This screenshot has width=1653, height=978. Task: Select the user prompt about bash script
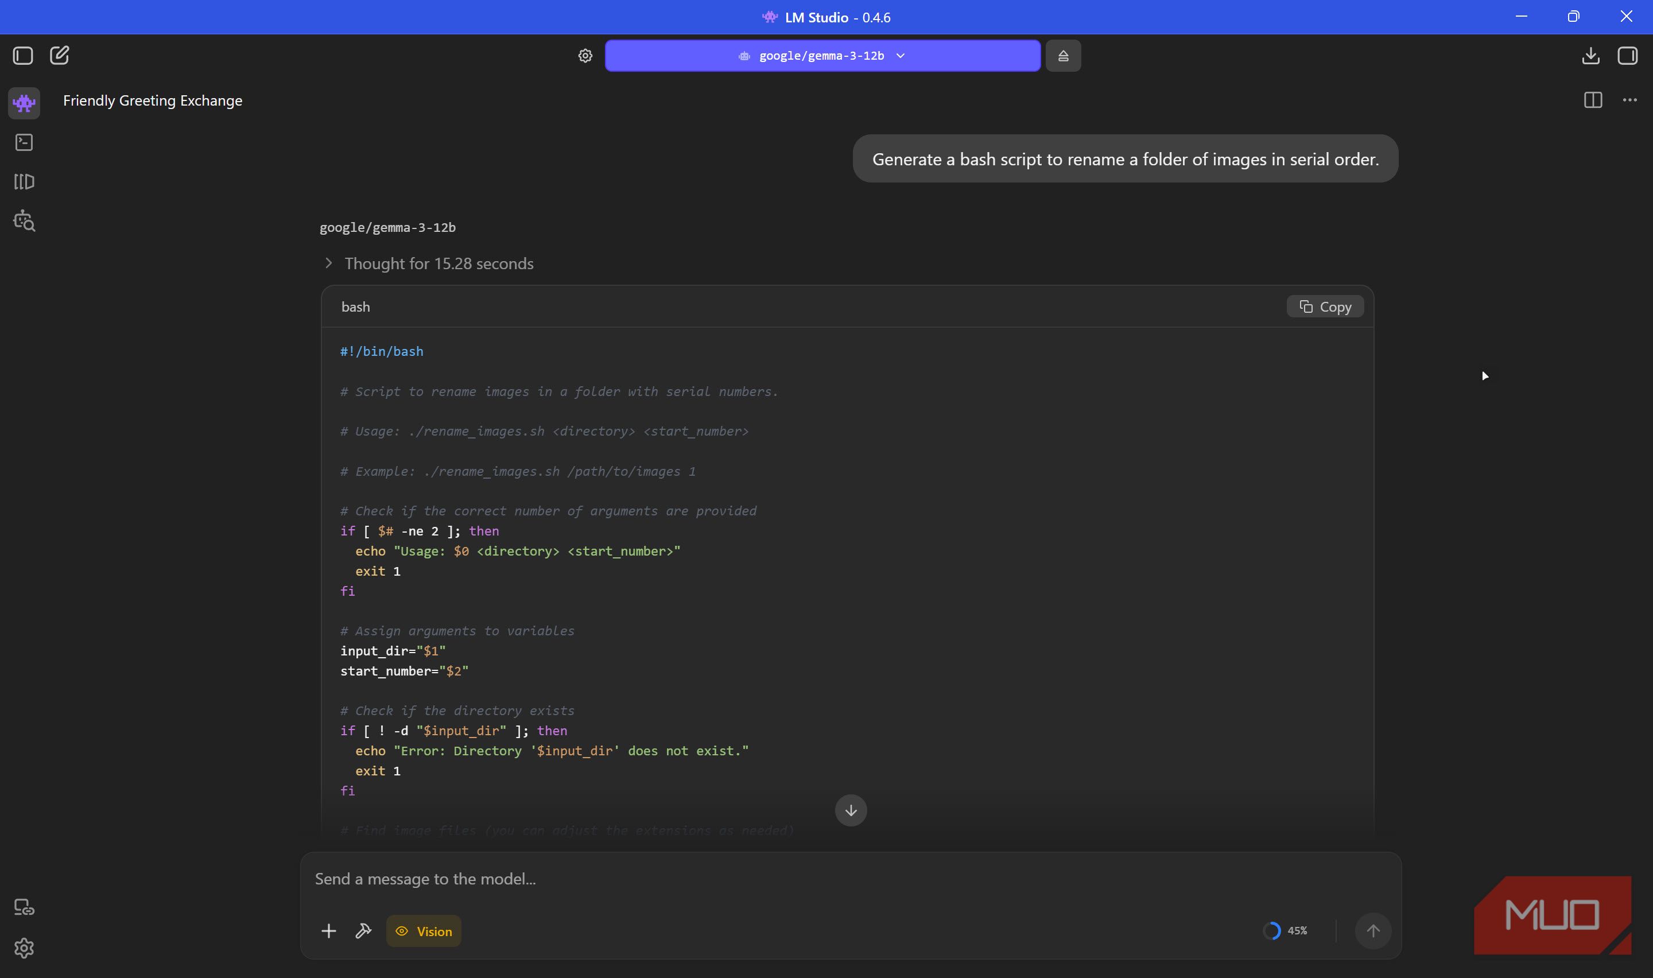coord(1126,159)
